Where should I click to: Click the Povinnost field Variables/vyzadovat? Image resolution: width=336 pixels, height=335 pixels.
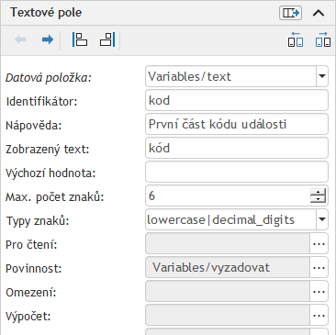pyautogui.click(x=228, y=268)
